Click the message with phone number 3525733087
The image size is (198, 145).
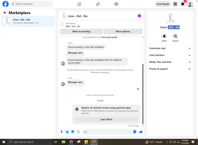tap(97, 62)
